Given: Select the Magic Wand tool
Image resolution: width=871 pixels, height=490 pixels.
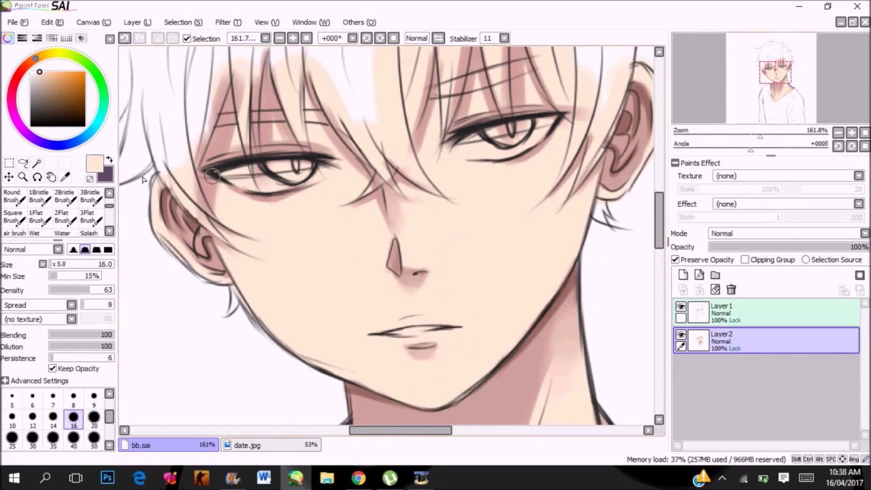Looking at the screenshot, I should tap(37, 163).
